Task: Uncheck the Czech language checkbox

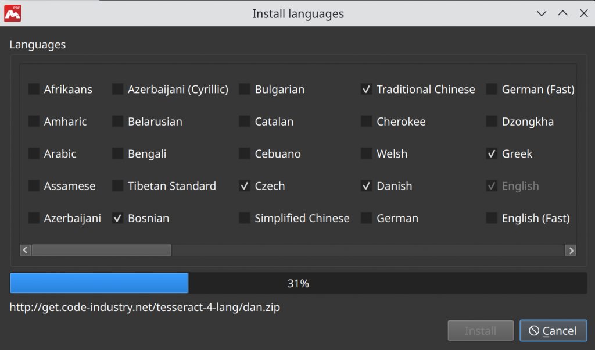Action: 245,186
